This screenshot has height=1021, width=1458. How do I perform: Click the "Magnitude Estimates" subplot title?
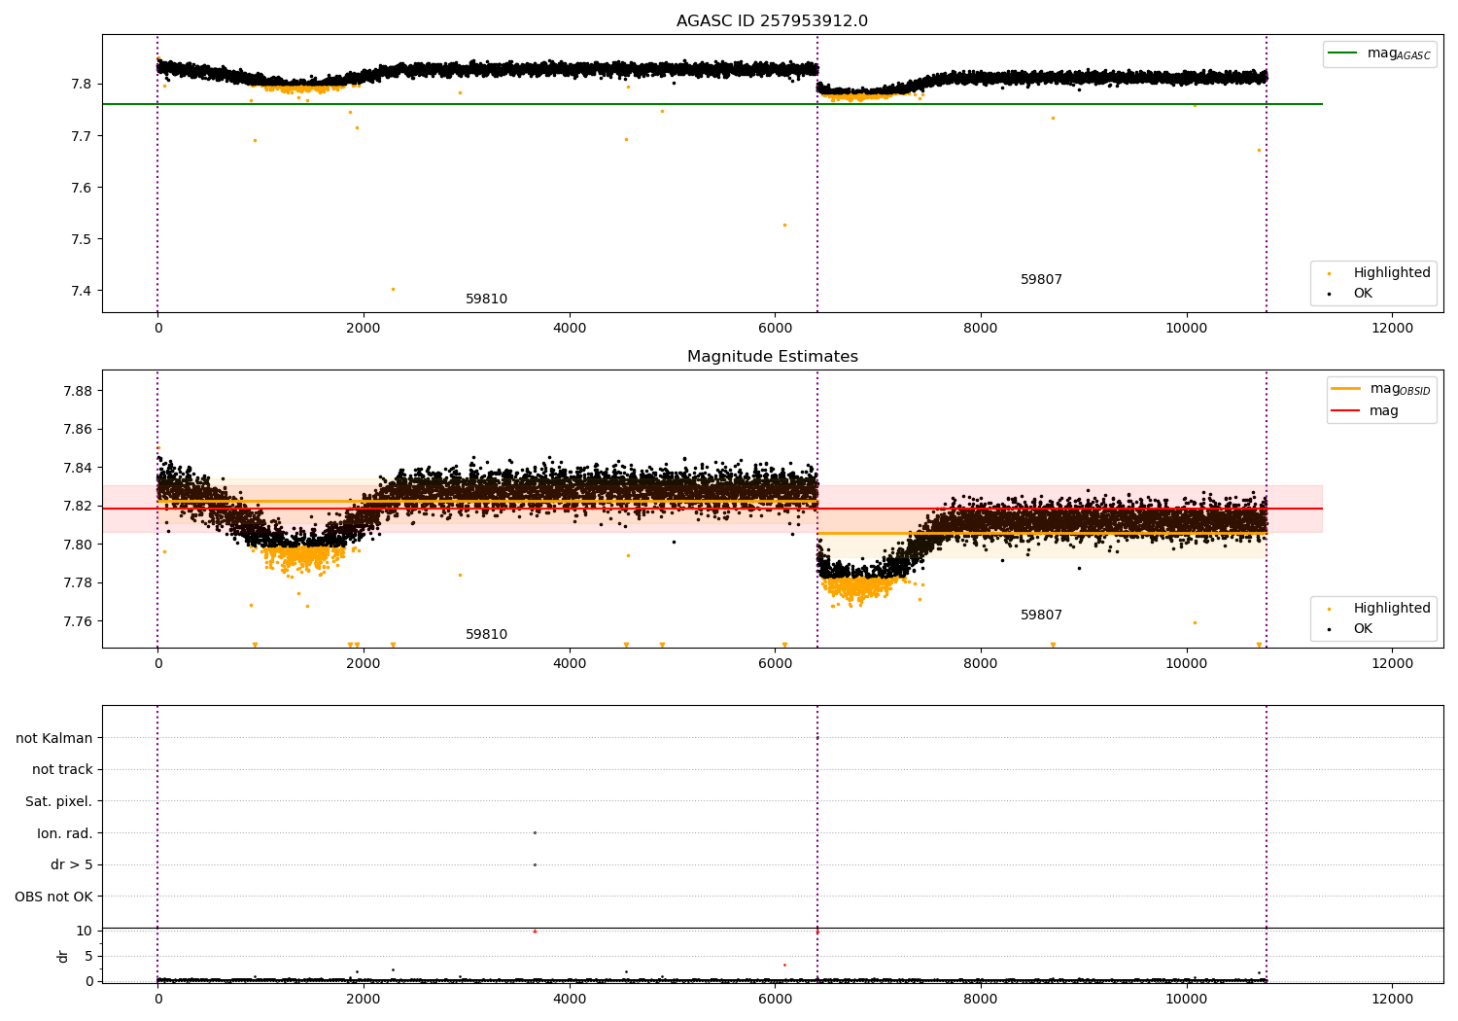coord(772,357)
